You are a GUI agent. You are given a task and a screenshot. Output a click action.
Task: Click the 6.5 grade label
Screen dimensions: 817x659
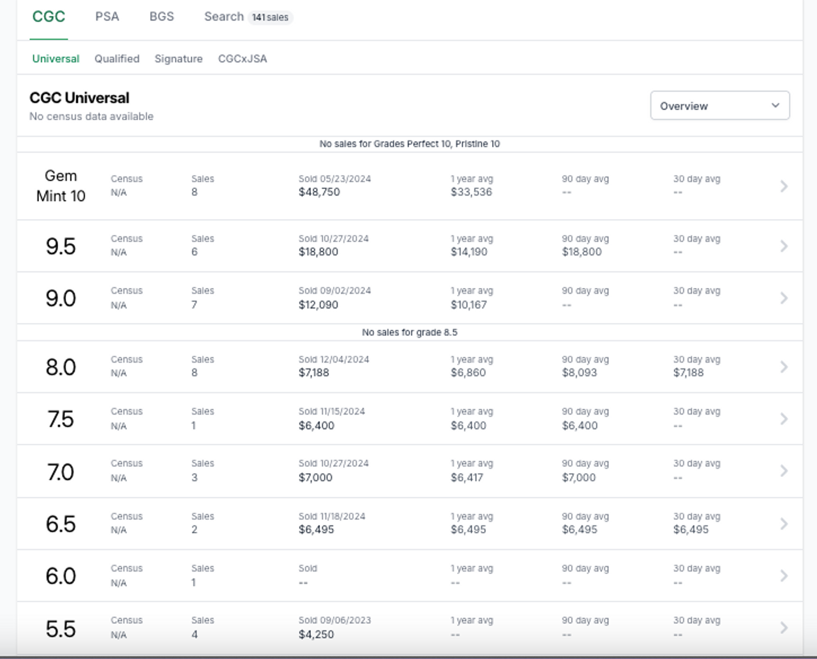point(61,524)
